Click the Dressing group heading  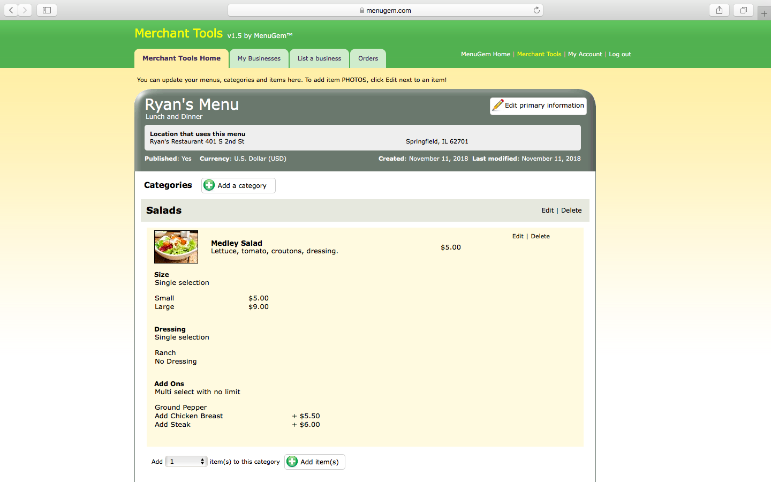pyautogui.click(x=170, y=329)
